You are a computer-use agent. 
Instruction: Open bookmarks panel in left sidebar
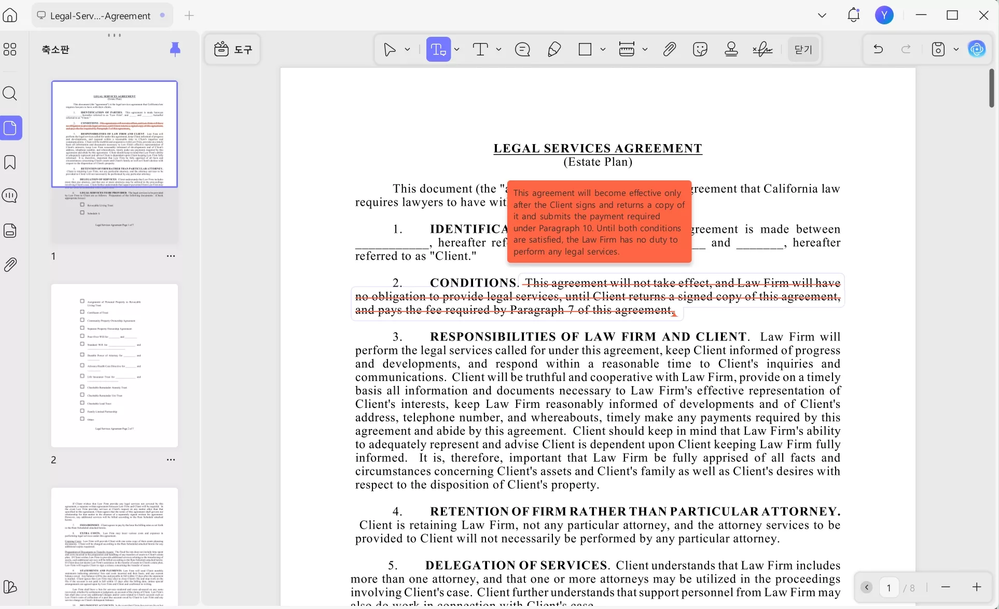(x=10, y=162)
